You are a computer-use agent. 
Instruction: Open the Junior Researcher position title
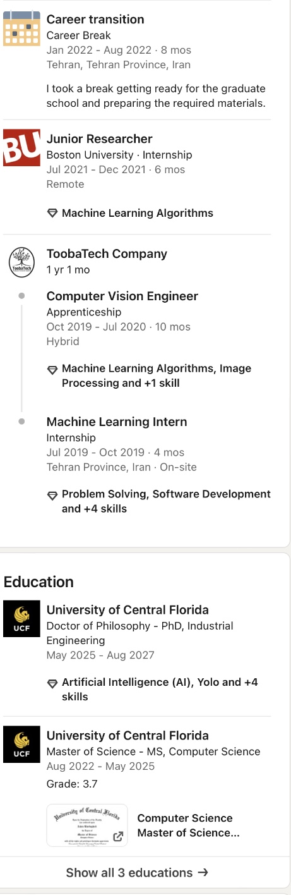tap(100, 139)
